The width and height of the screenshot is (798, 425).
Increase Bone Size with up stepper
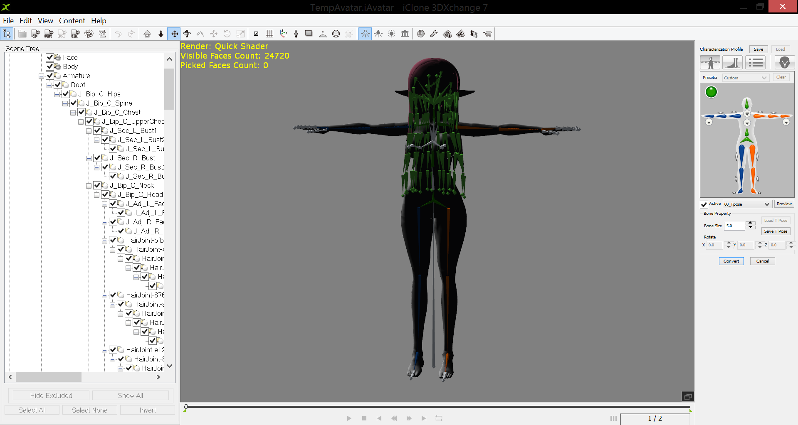pos(751,224)
